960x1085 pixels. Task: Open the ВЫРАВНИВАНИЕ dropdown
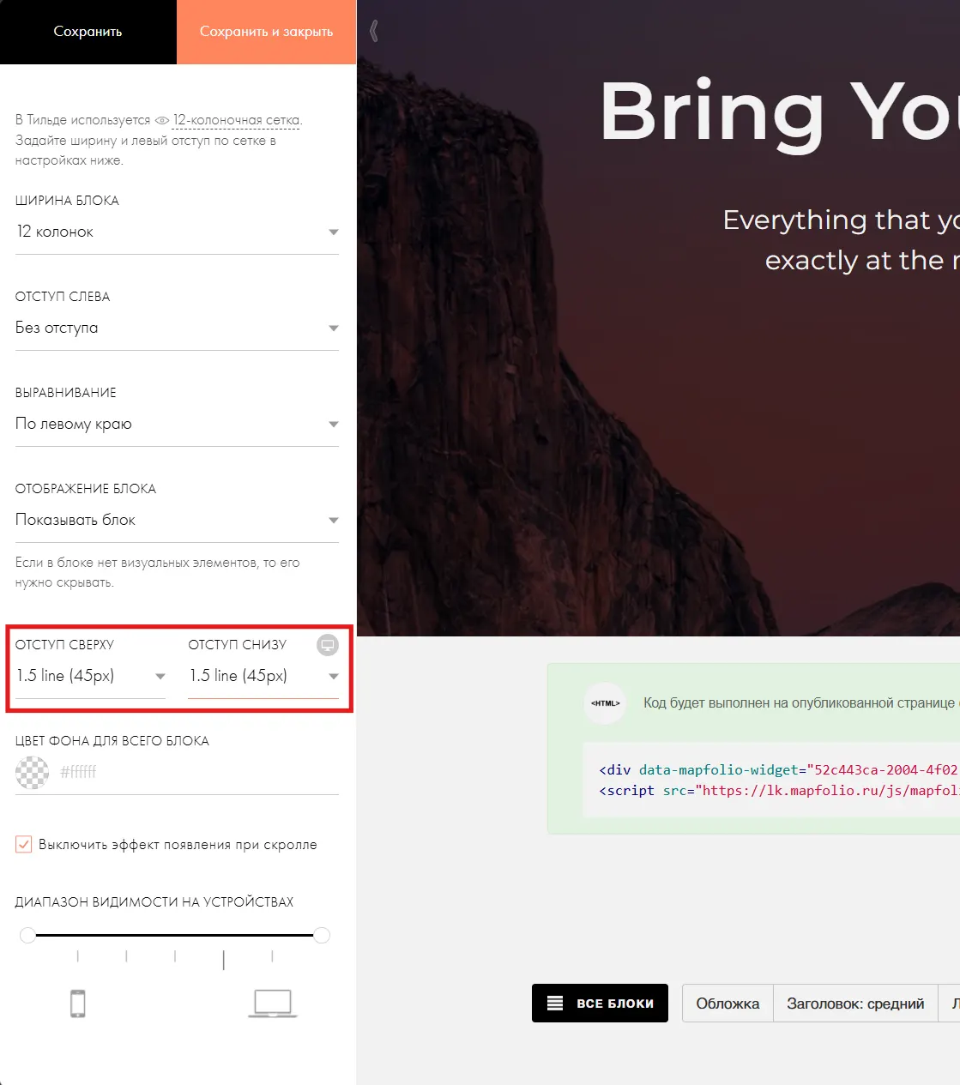tap(177, 424)
